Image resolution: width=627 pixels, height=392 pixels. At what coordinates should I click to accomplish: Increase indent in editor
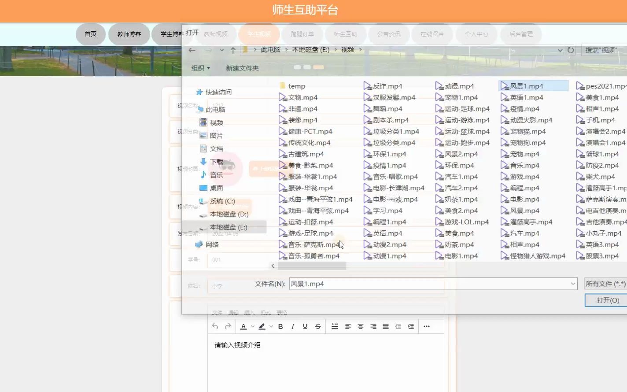pyautogui.click(x=411, y=326)
